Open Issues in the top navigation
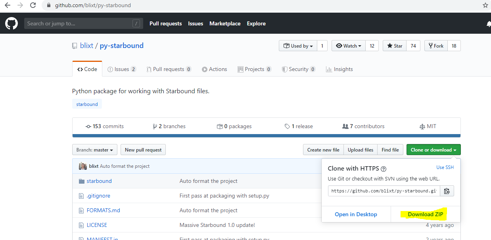The width and height of the screenshot is (491, 240). (x=196, y=23)
